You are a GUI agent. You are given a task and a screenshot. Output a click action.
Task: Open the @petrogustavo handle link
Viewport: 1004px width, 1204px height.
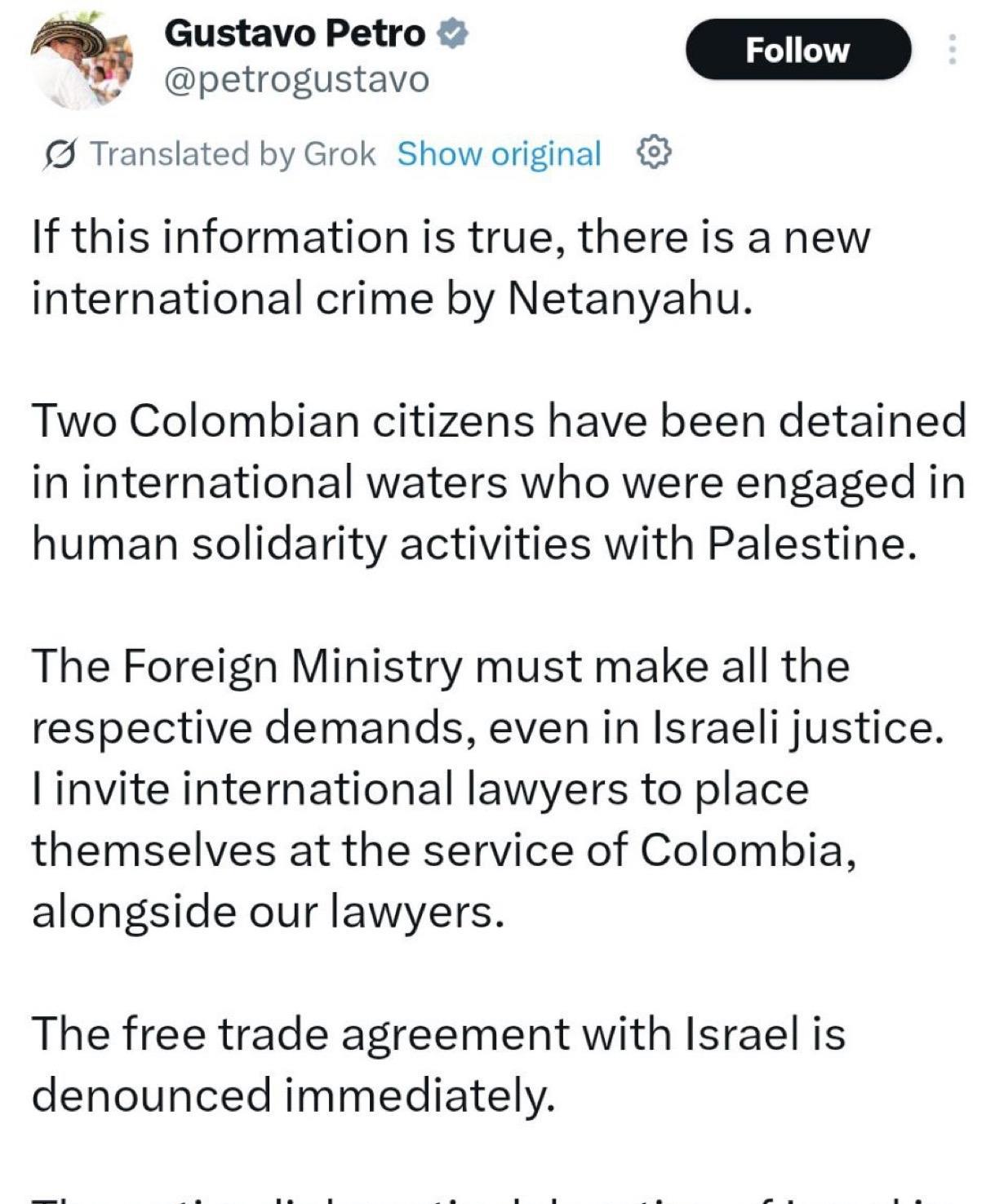click(296, 80)
